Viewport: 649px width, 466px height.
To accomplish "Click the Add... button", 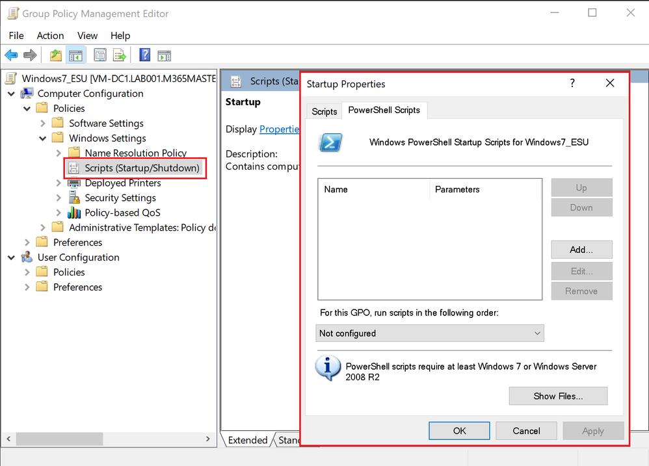I will point(581,250).
